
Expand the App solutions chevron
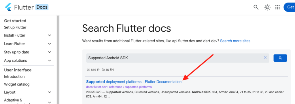(50, 60)
